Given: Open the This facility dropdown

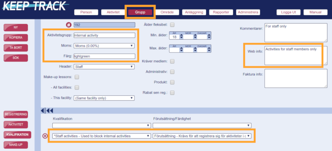Looking at the screenshot, I should coord(104,98).
